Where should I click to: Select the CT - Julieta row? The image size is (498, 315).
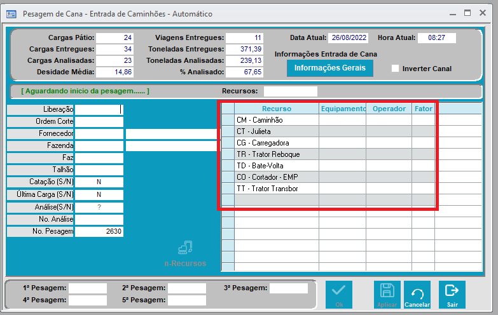tap(328, 131)
